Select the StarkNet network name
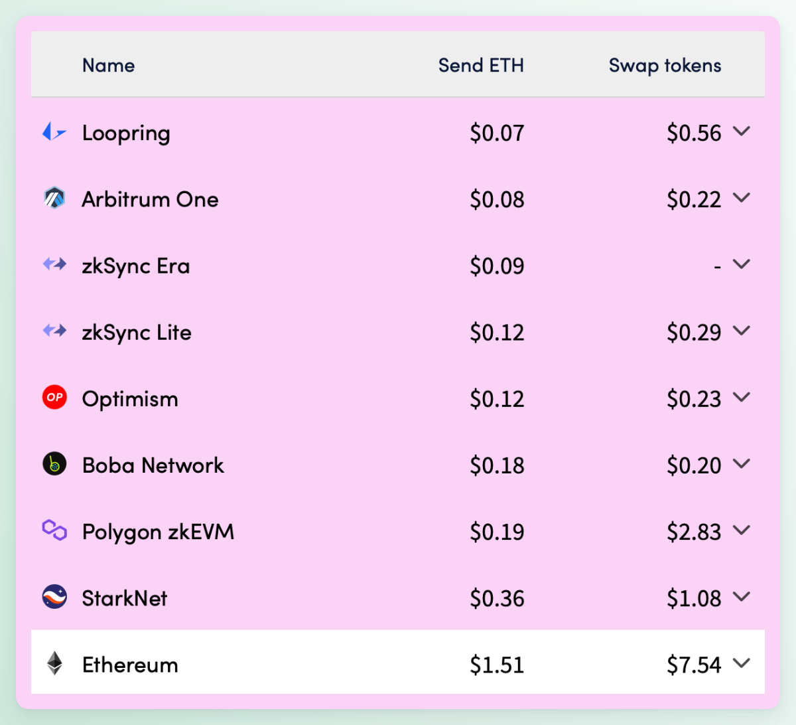796x725 pixels. click(125, 598)
